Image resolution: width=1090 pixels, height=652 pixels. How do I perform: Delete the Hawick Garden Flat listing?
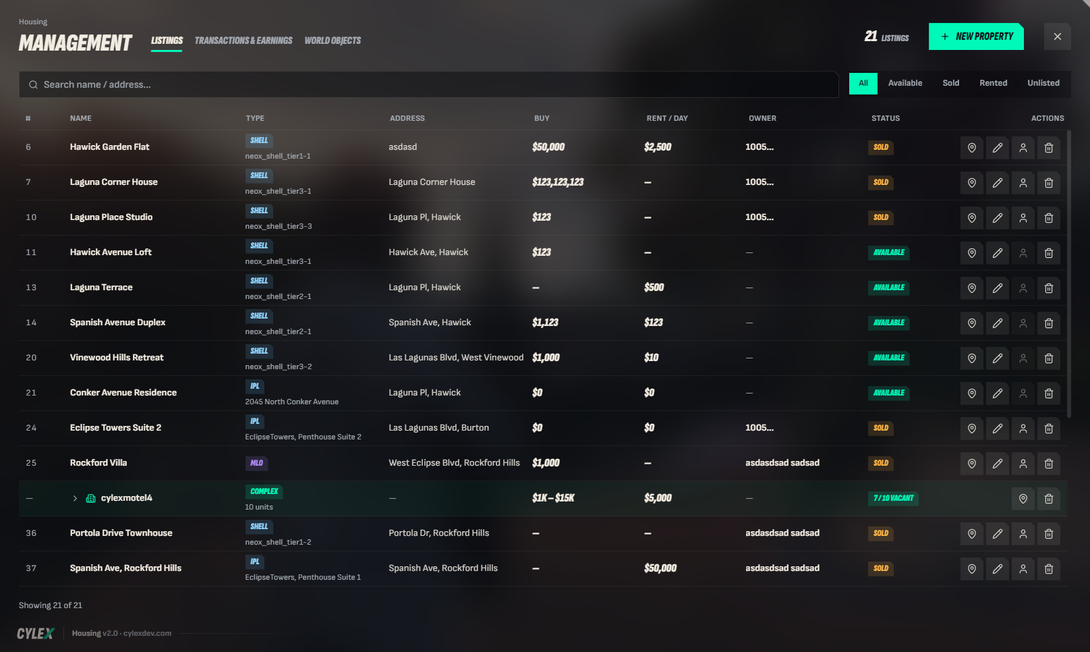1049,148
